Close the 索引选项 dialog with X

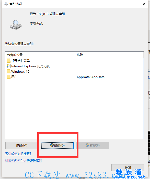point(144,4)
